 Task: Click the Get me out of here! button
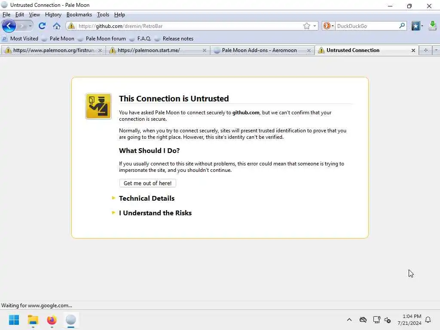pos(148,183)
